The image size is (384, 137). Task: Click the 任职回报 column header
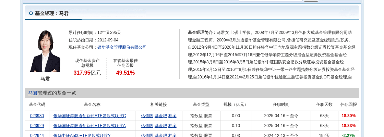348,104
